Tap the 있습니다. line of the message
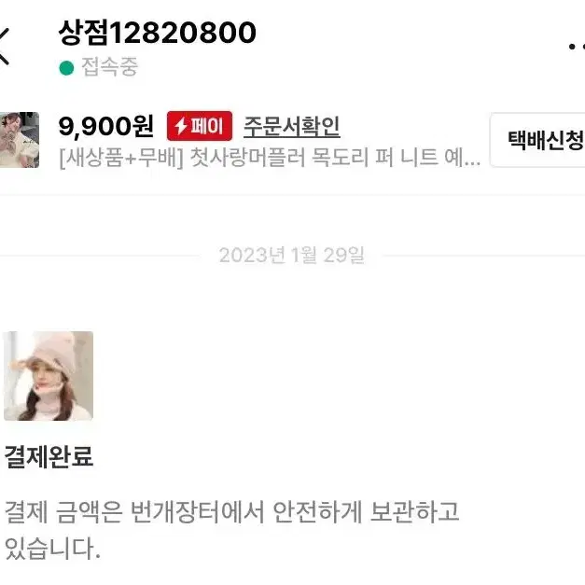The image size is (585, 585). [52, 548]
